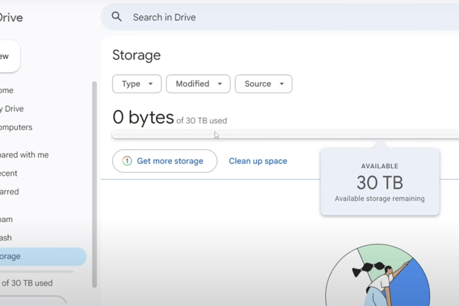Click the 'AVAILABLE' tooltip label

click(x=380, y=166)
